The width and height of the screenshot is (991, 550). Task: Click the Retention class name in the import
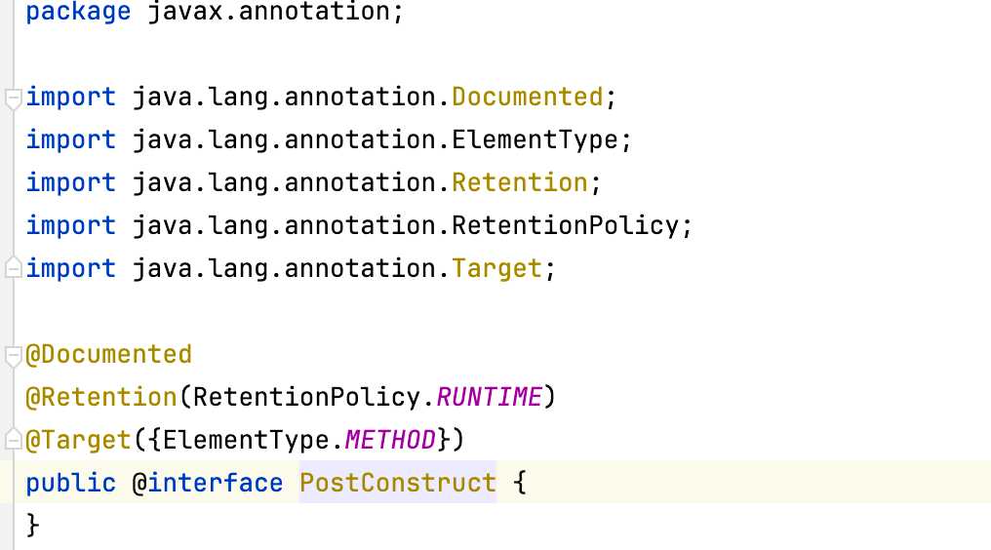(x=520, y=183)
